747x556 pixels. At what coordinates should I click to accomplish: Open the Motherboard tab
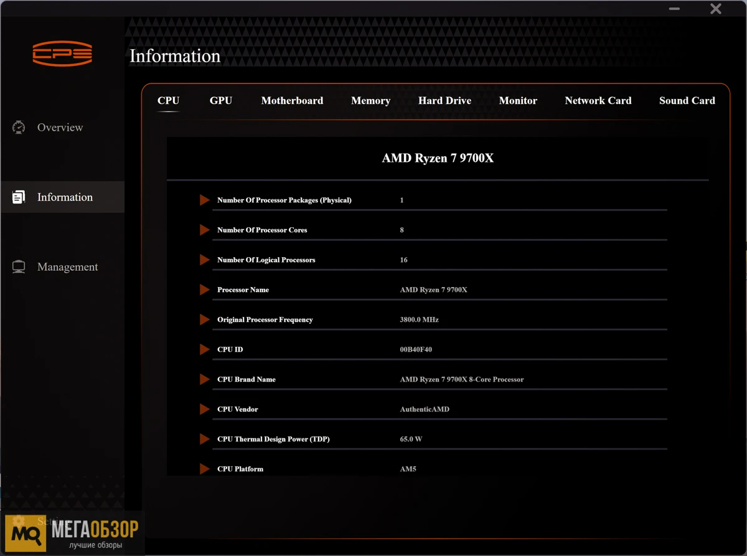(x=292, y=100)
